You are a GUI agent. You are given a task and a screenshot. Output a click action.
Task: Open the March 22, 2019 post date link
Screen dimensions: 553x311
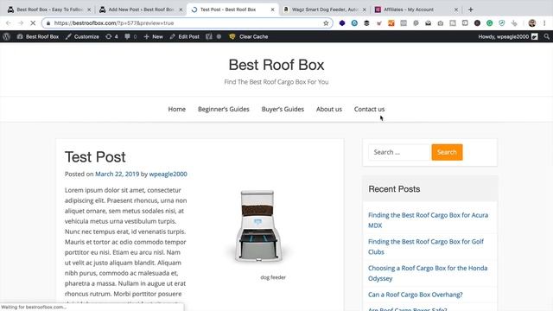118,174
